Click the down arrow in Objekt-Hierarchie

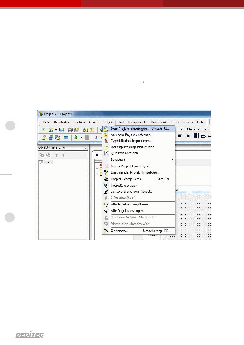coord(63,155)
